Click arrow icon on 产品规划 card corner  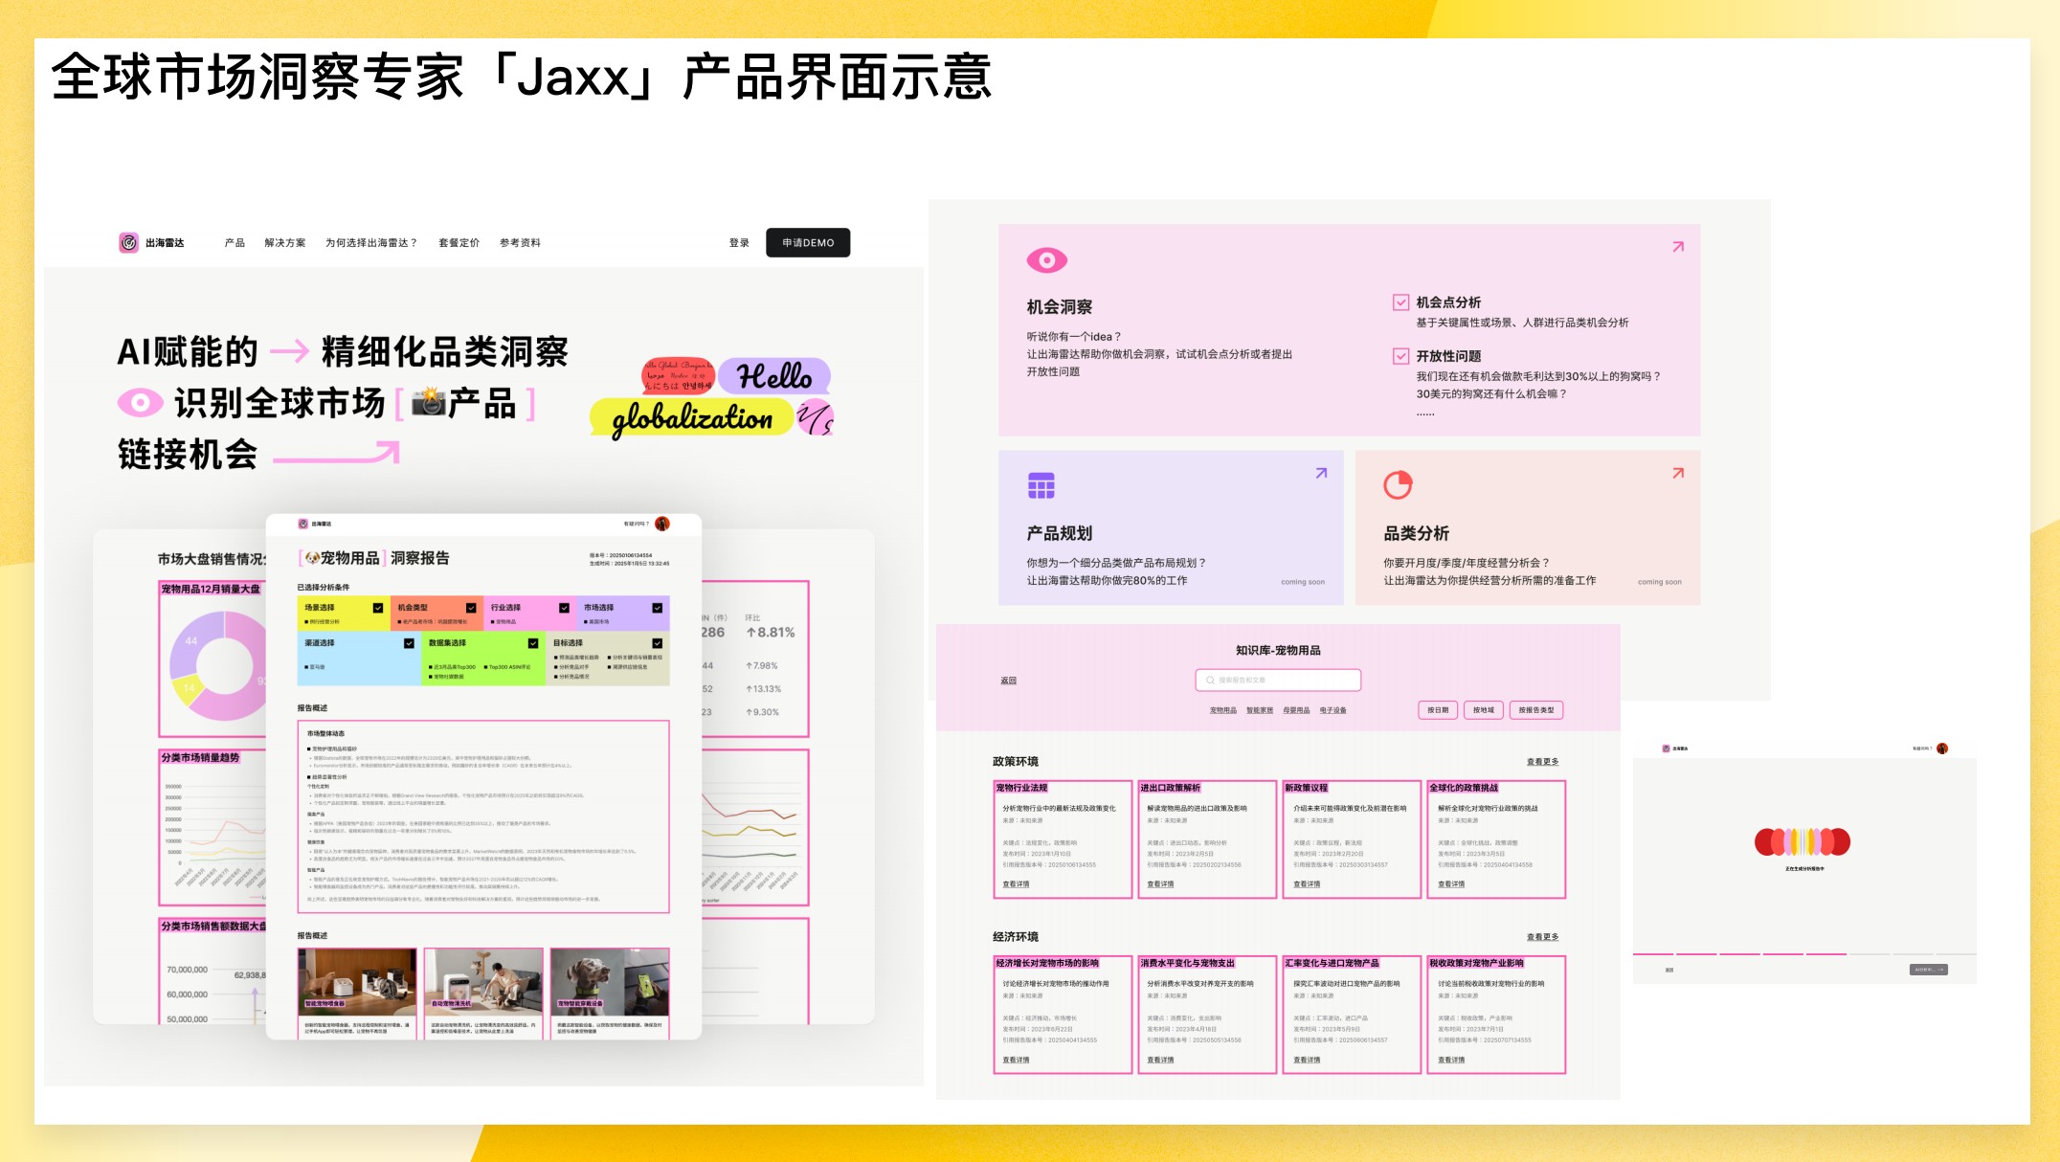click(x=1321, y=473)
